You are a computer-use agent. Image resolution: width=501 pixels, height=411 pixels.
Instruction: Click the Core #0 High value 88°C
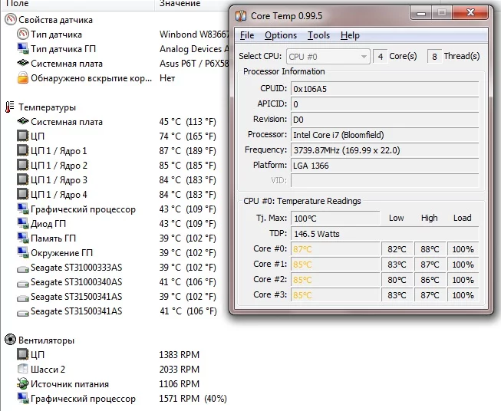(430, 249)
